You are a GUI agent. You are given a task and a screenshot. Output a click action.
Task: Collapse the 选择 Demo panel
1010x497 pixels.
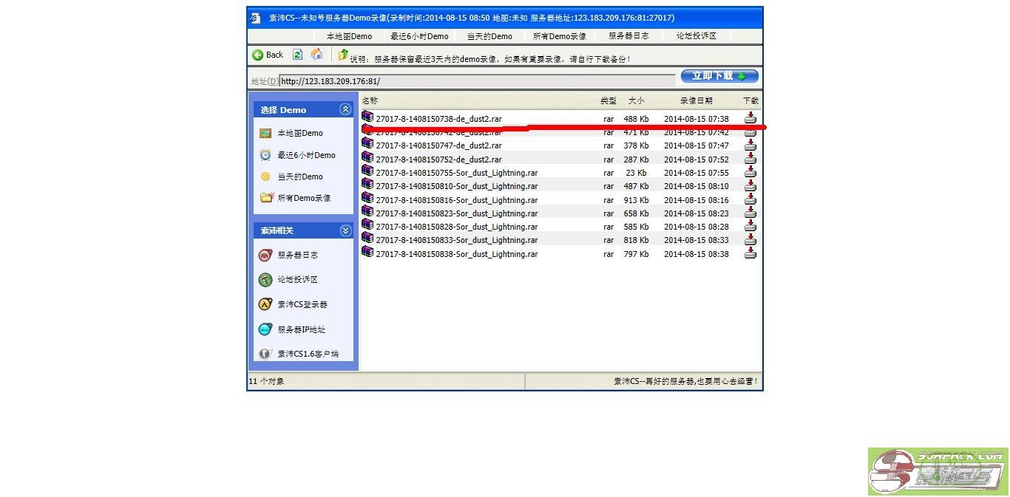point(345,109)
